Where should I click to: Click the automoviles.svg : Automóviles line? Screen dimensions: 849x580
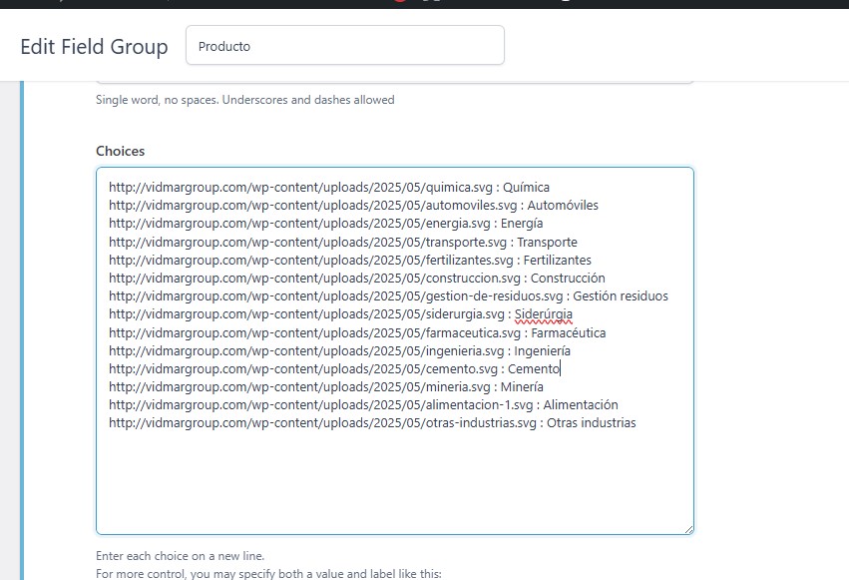click(x=353, y=206)
